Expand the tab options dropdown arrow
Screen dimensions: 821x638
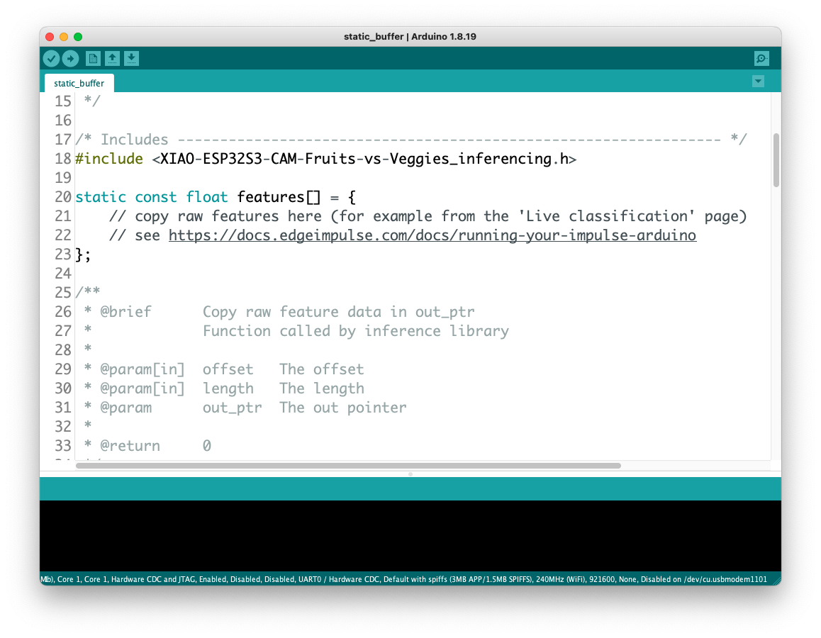click(758, 81)
